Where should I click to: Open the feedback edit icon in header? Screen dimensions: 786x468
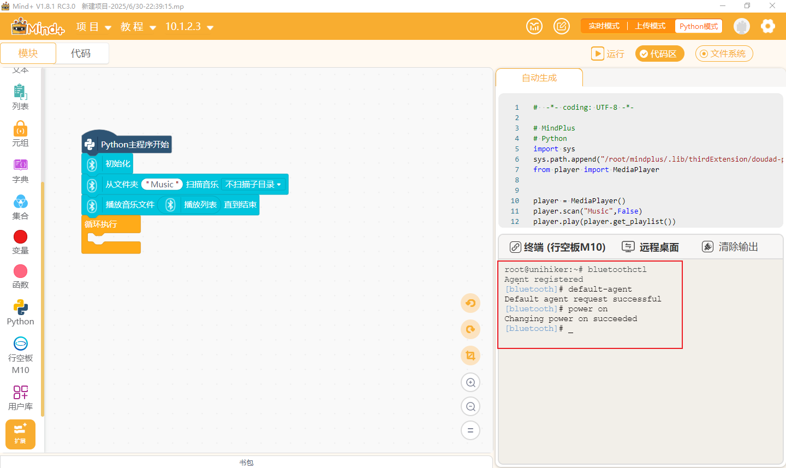562,26
